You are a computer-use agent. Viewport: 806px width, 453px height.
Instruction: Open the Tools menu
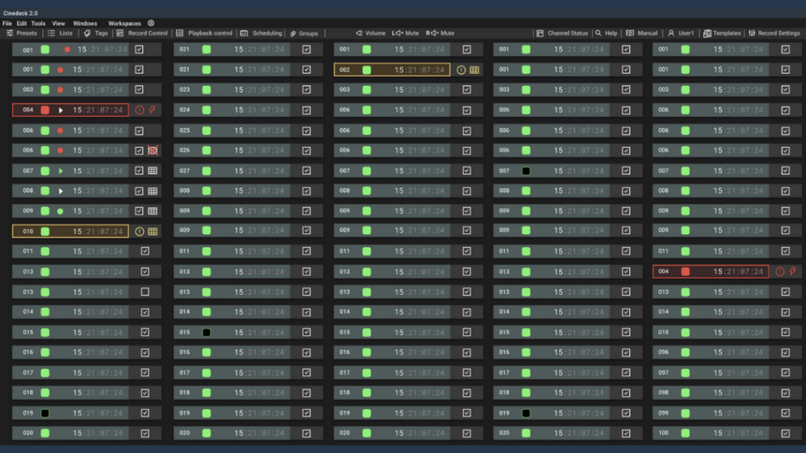pos(38,24)
